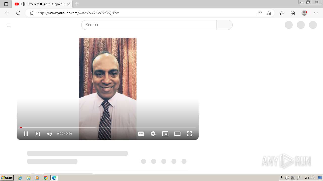Open the Edge profile menu
The image size is (323, 181).
point(305,13)
